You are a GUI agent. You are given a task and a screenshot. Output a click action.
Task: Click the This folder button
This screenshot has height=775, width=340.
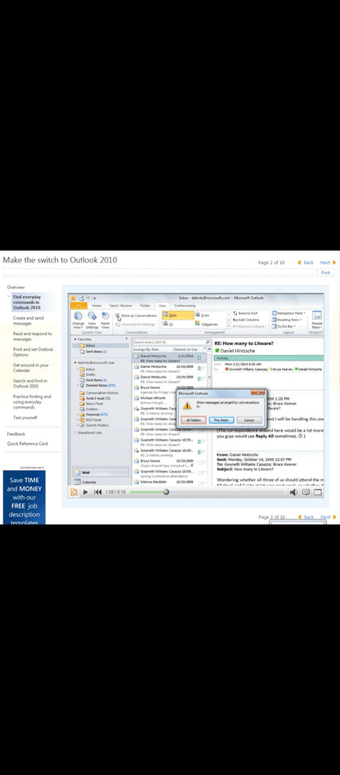[221, 420]
